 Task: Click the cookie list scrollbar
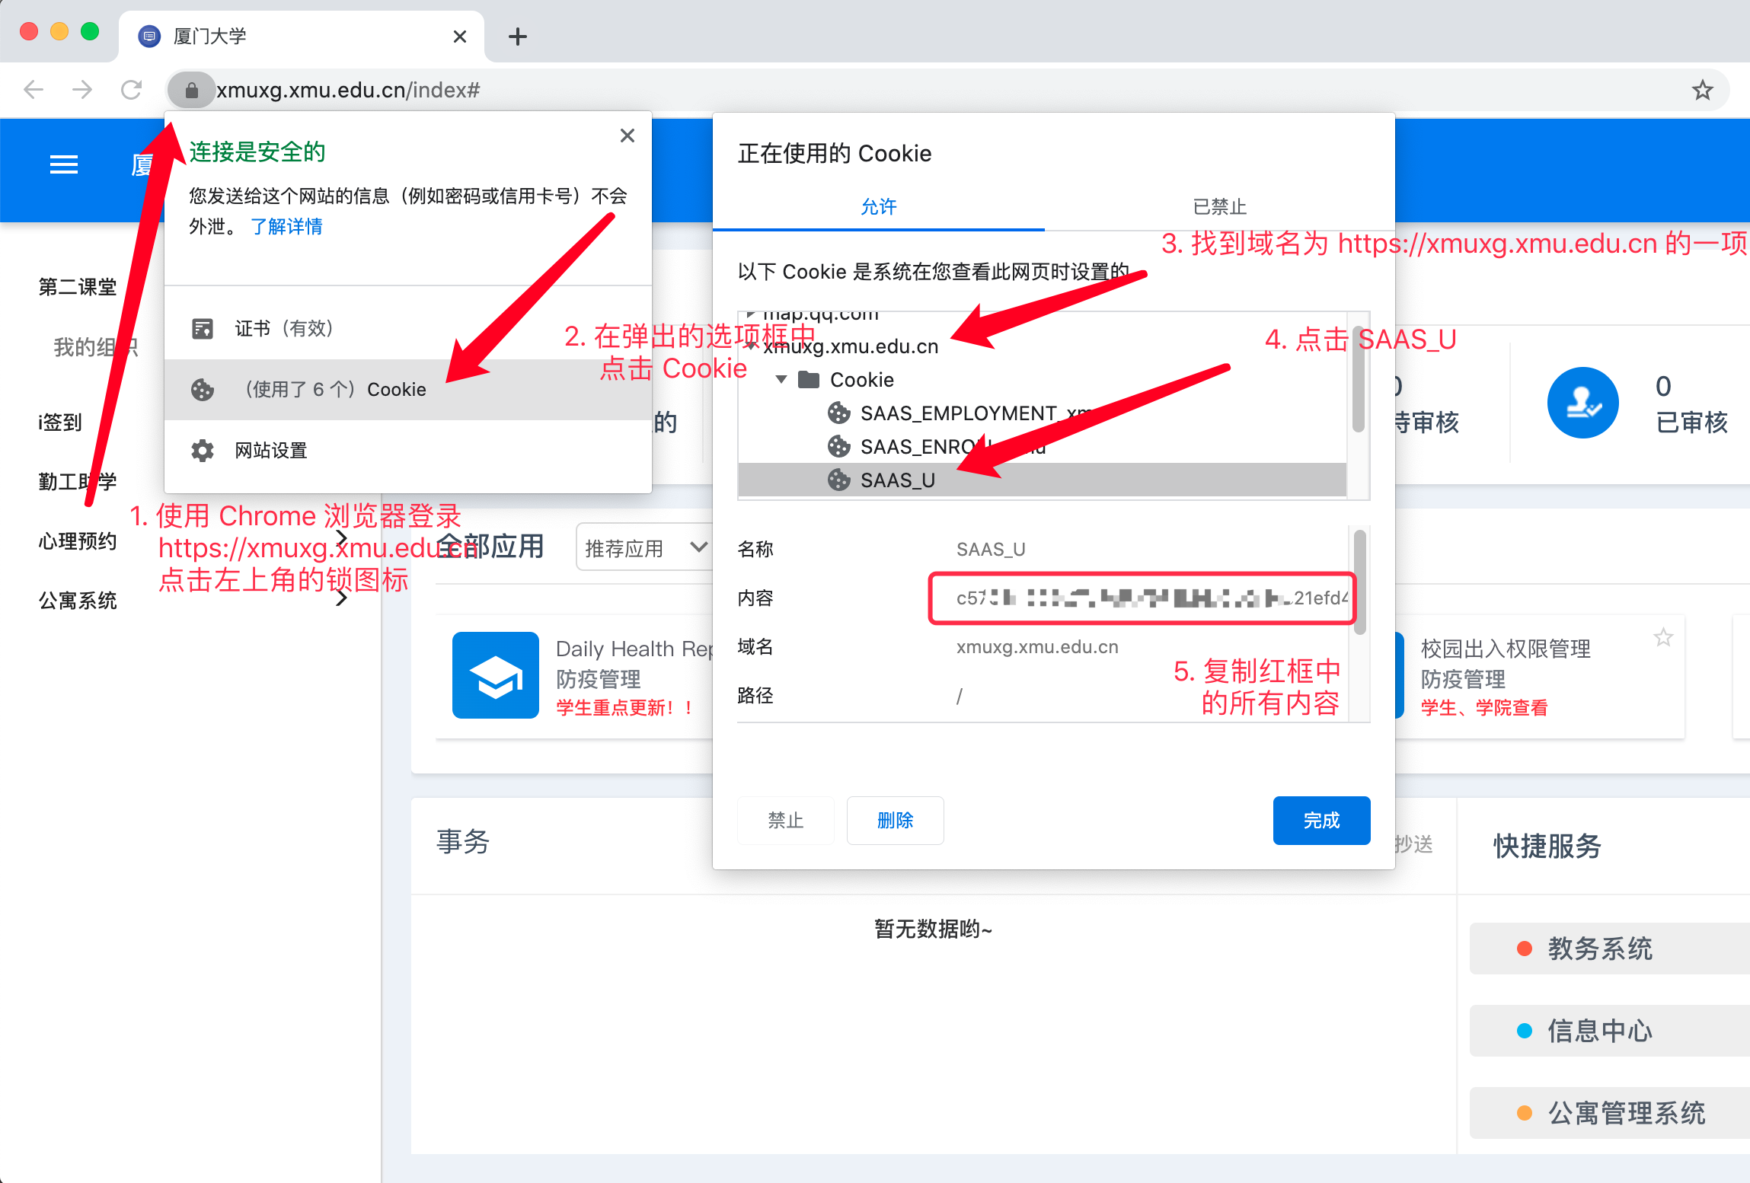click(1358, 381)
